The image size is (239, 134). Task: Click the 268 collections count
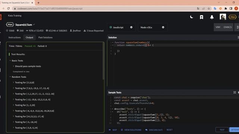(20, 31)
